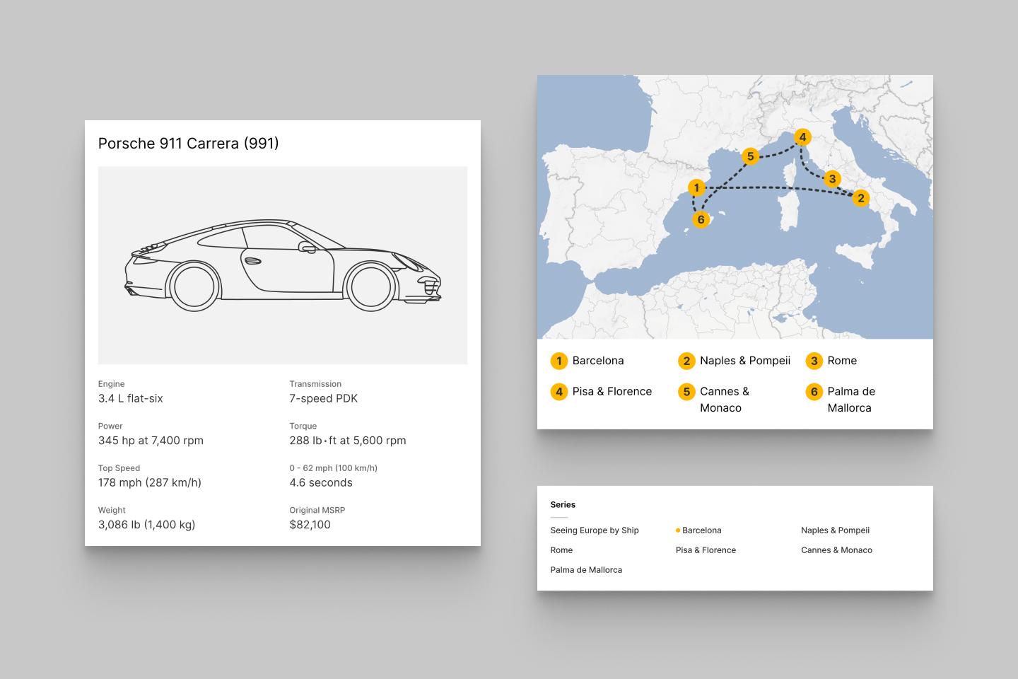Open the Barcelona link in the Series list
The width and height of the screenshot is (1018, 679).
[701, 530]
